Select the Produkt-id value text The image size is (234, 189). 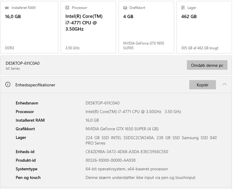(x=110, y=160)
